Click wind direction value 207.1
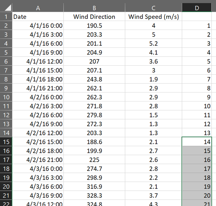 point(94,70)
